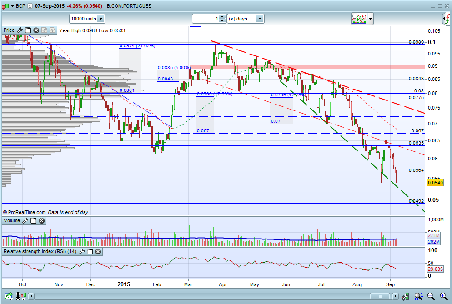Viewport: 452px width, 304px height.
Task: Click the Relative strength index (RSI) label
Action: [40, 252]
